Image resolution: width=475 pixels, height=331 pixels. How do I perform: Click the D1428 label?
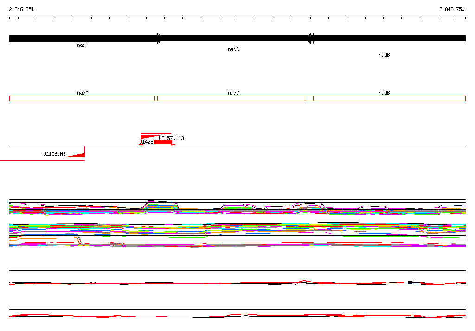(x=146, y=142)
